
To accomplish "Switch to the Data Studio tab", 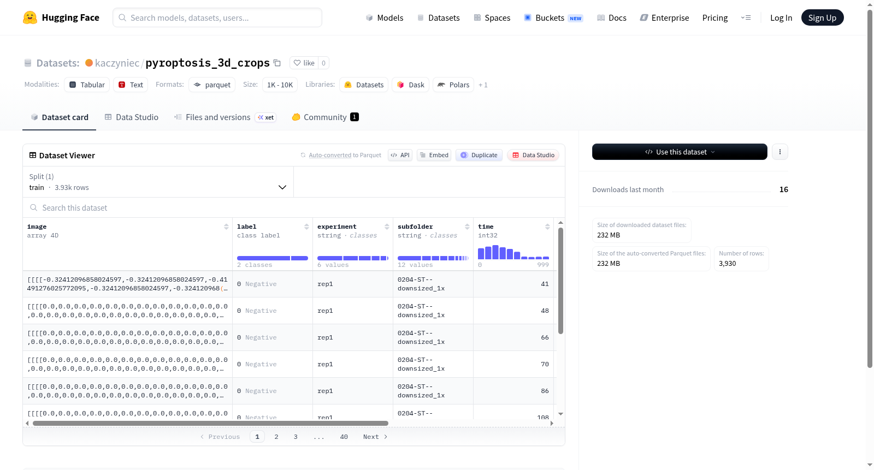I will [132, 117].
